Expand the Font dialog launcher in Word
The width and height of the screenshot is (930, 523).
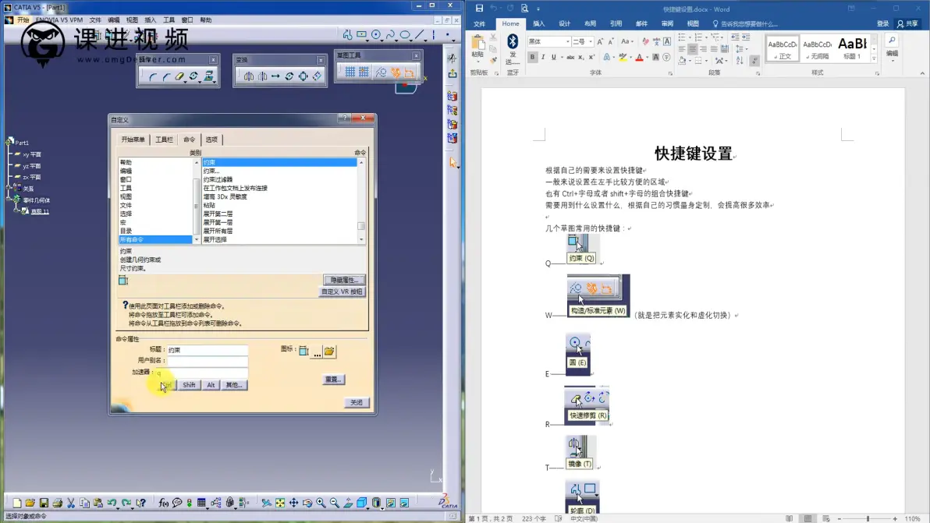[670, 73]
